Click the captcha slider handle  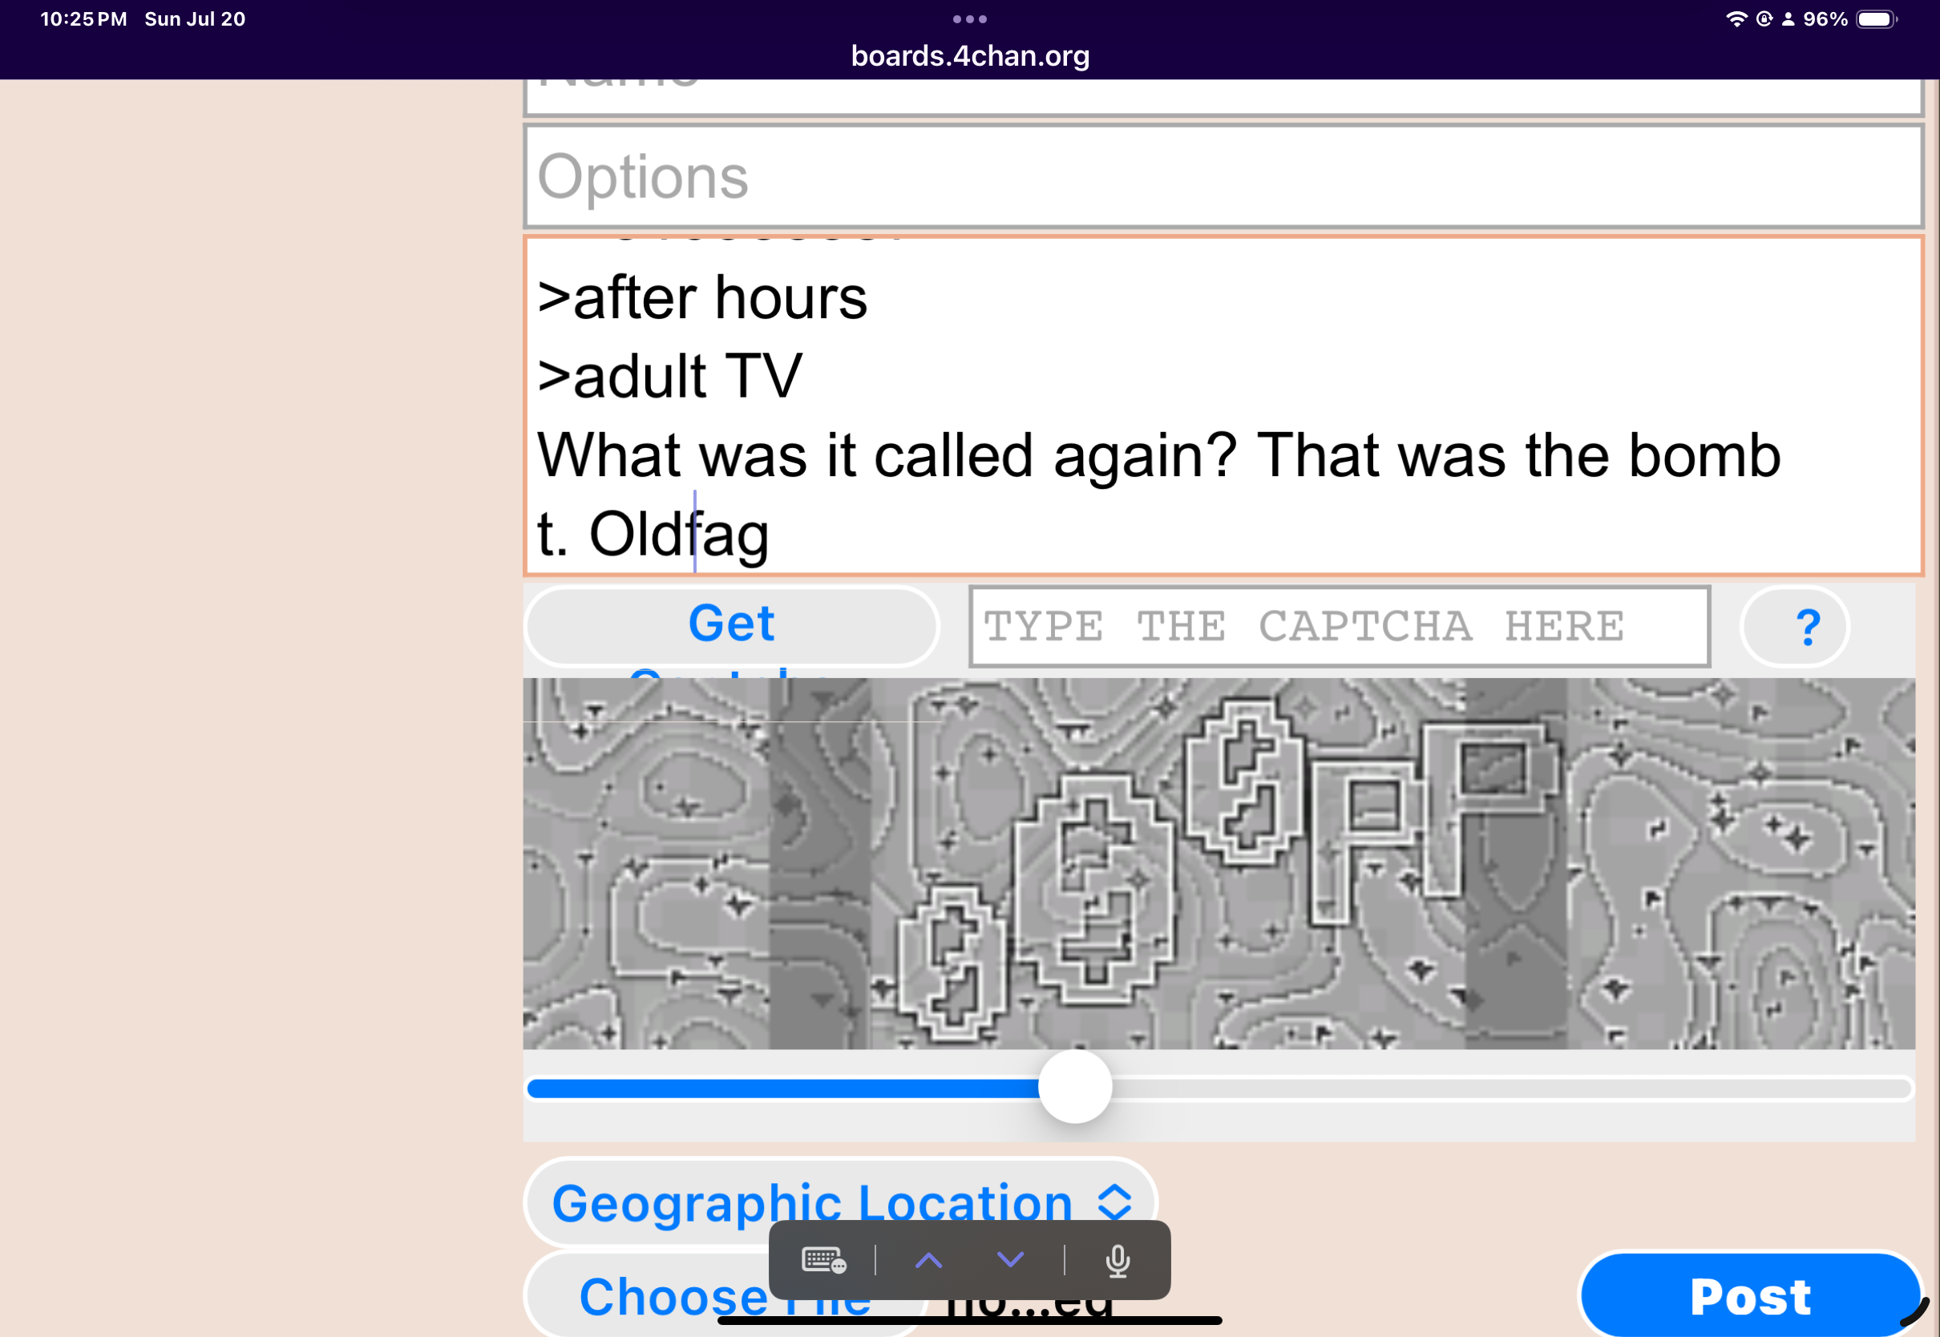pos(1075,1087)
